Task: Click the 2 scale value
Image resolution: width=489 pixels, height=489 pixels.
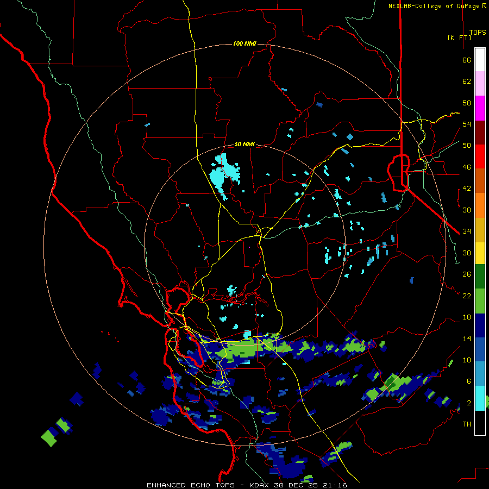Action: [x=468, y=403]
